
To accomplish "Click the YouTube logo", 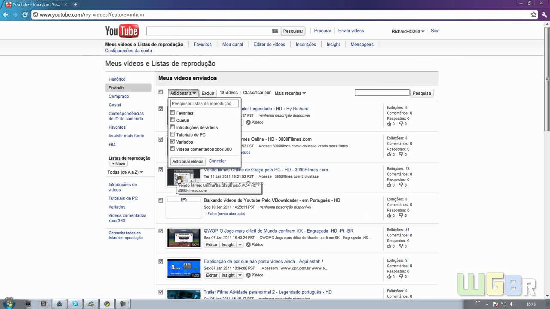I will (x=122, y=31).
